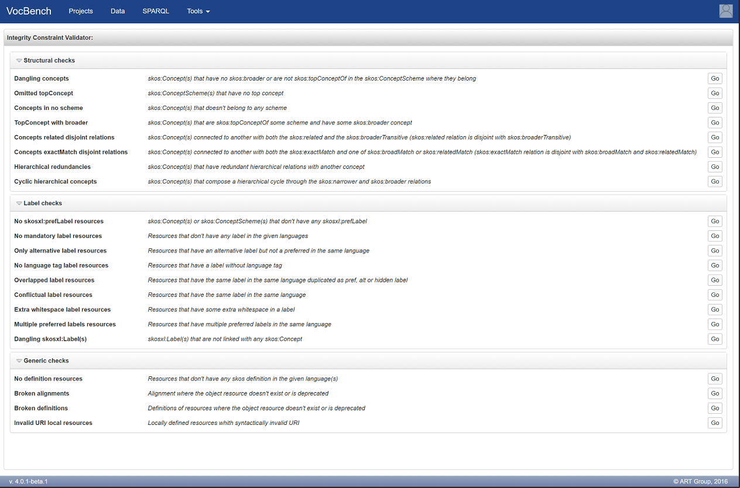Run Only alternative label resources check
This screenshot has height=488, width=740.
[x=715, y=250]
